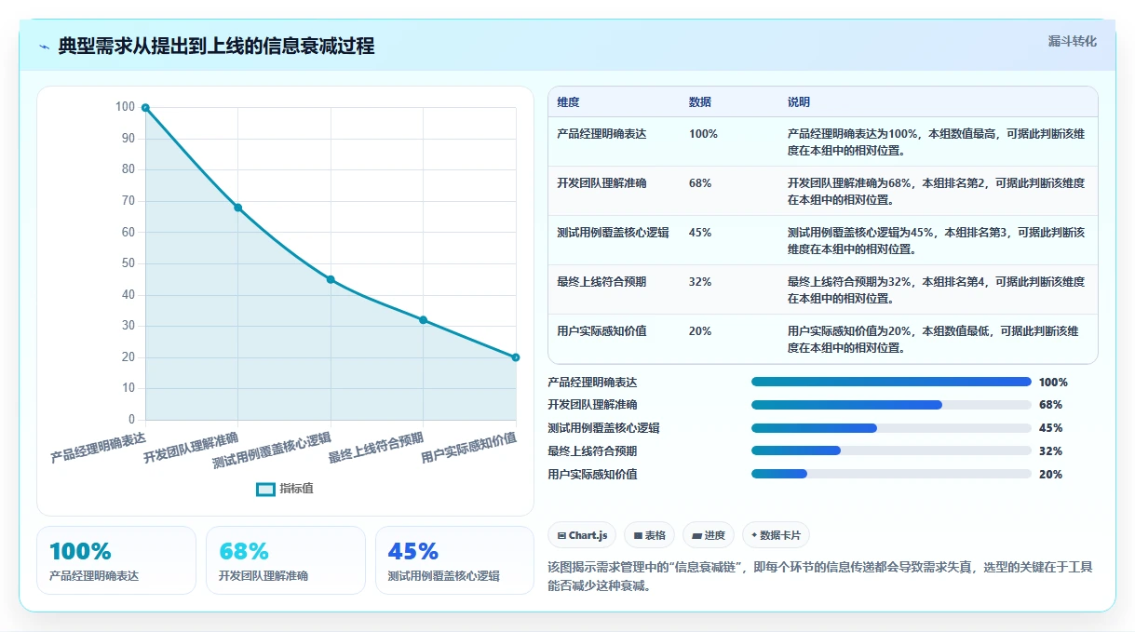Click the description mentioning 本组数值最低
This screenshot has width=1135, height=632.
[x=933, y=340]
